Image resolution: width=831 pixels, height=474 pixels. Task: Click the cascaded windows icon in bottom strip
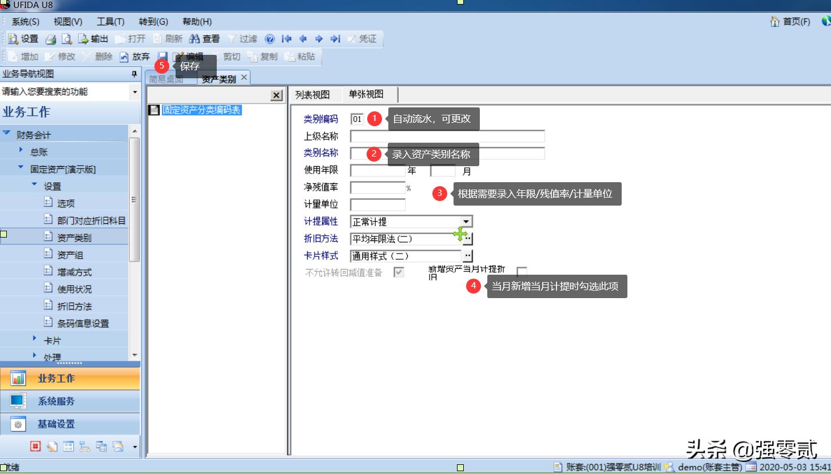click(x=101, y=447)
